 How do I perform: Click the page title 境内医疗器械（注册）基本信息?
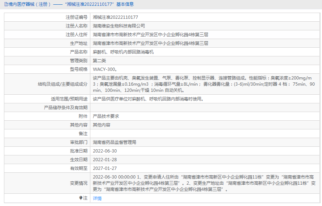coord(69,4)
